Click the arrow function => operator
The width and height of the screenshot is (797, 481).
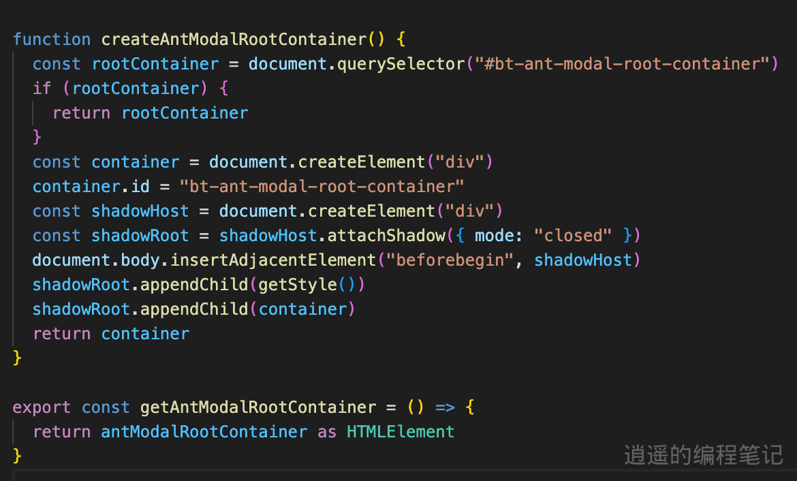445,407
